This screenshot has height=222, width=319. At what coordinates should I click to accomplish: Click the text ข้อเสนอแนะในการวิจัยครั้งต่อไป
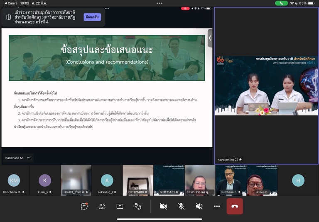tap(35, 93)
